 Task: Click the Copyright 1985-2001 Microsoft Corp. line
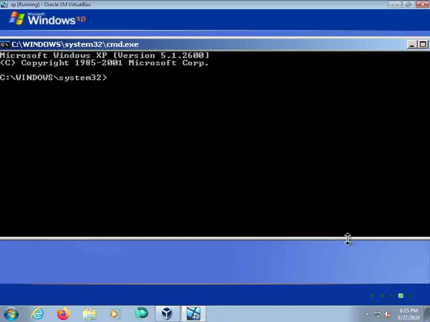point(105,63)
